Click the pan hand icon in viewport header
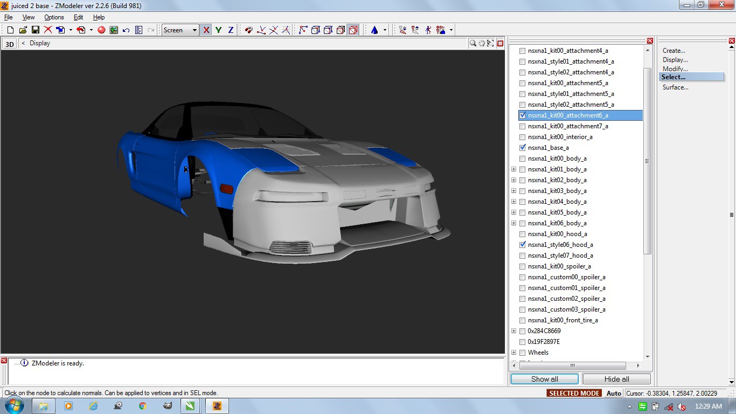This screenshot has height=414, width=736. [482, 43]
